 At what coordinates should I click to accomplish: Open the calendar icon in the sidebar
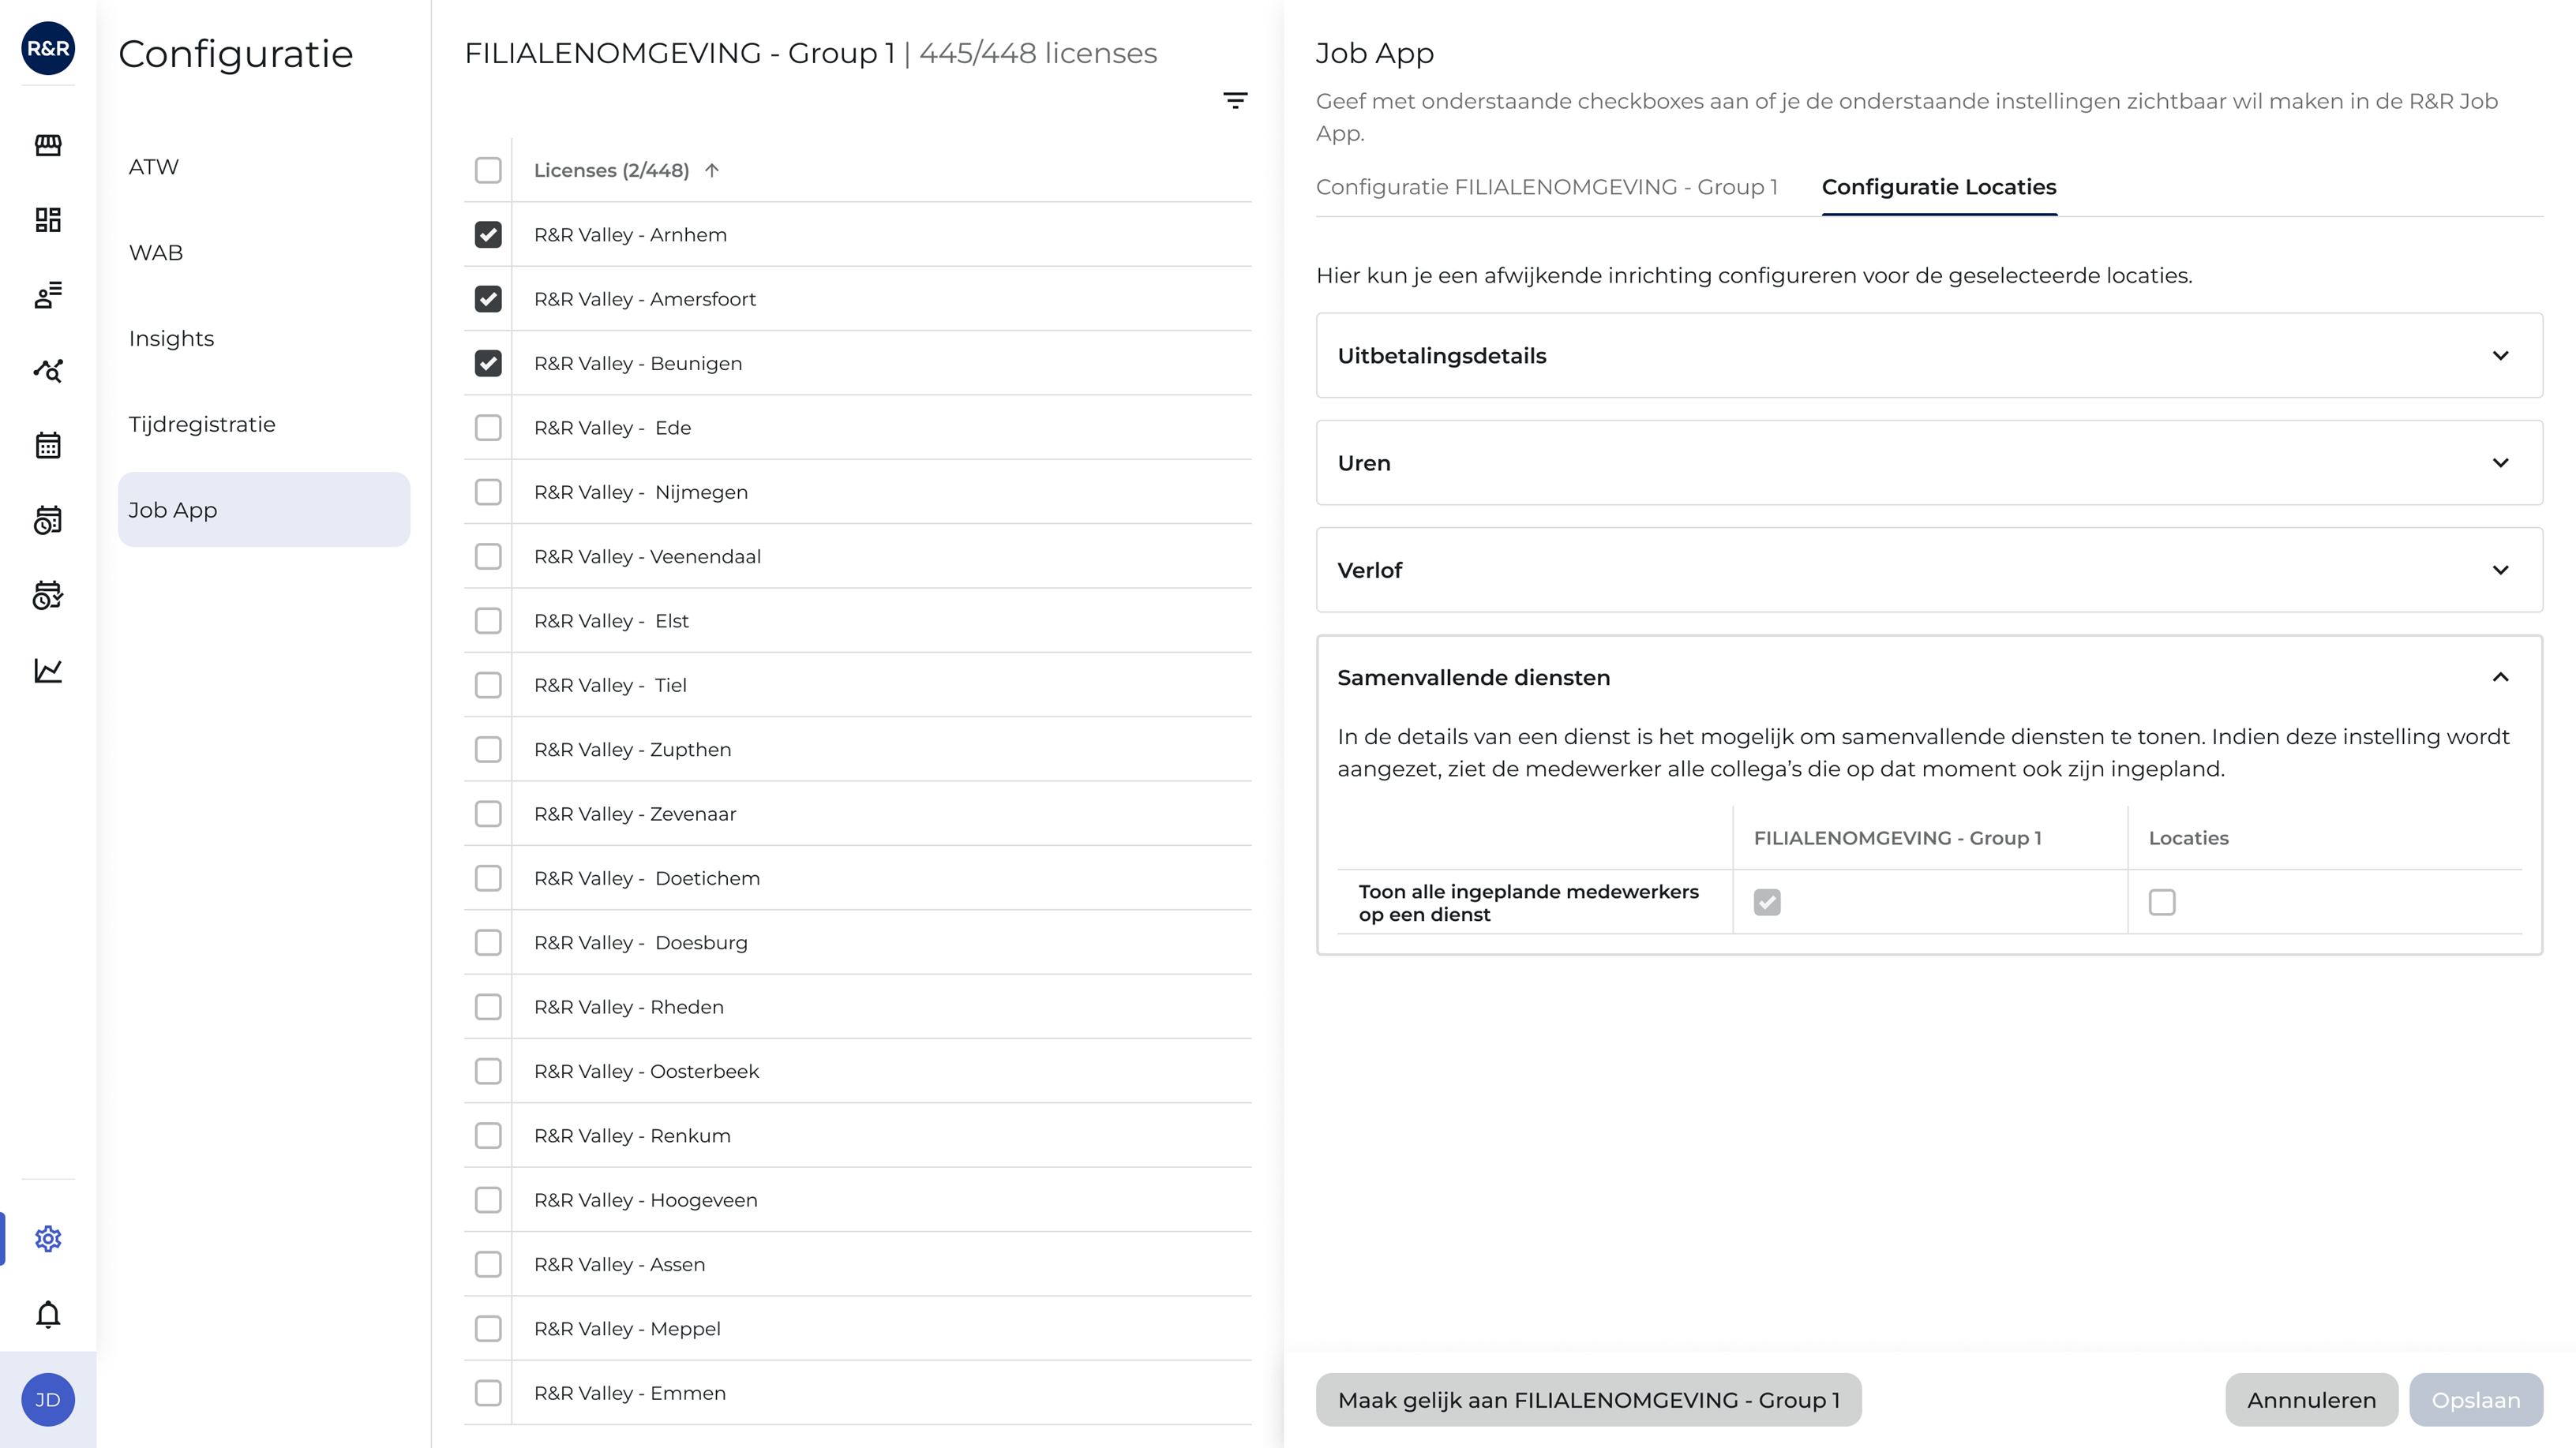click(47, 446)
